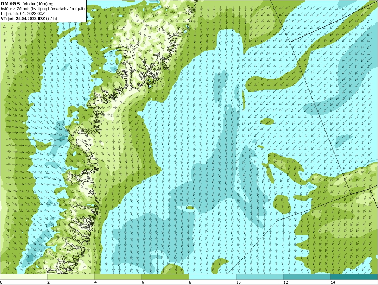Screen dimensions: 378x285
Task: Click the legend scale label 2
Action: pos(48,282)
